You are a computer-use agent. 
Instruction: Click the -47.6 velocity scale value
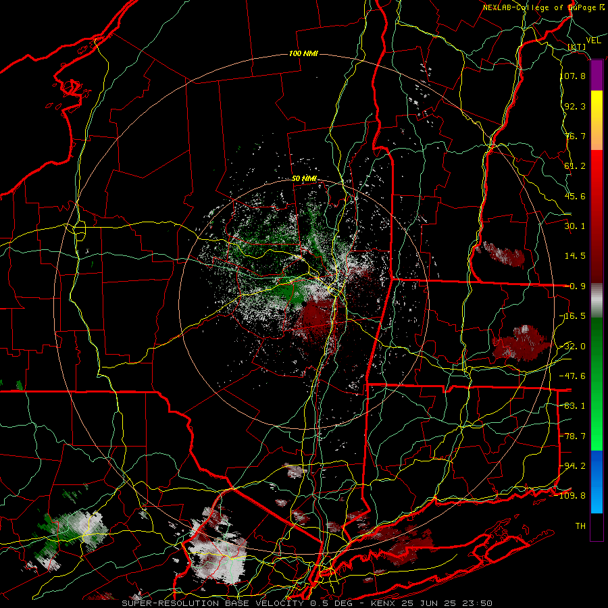point(573,376)
